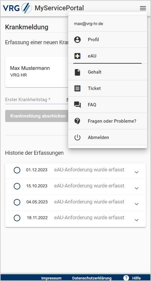
Task: Click the Ticket receipt icon
Action: click(77, 88)
